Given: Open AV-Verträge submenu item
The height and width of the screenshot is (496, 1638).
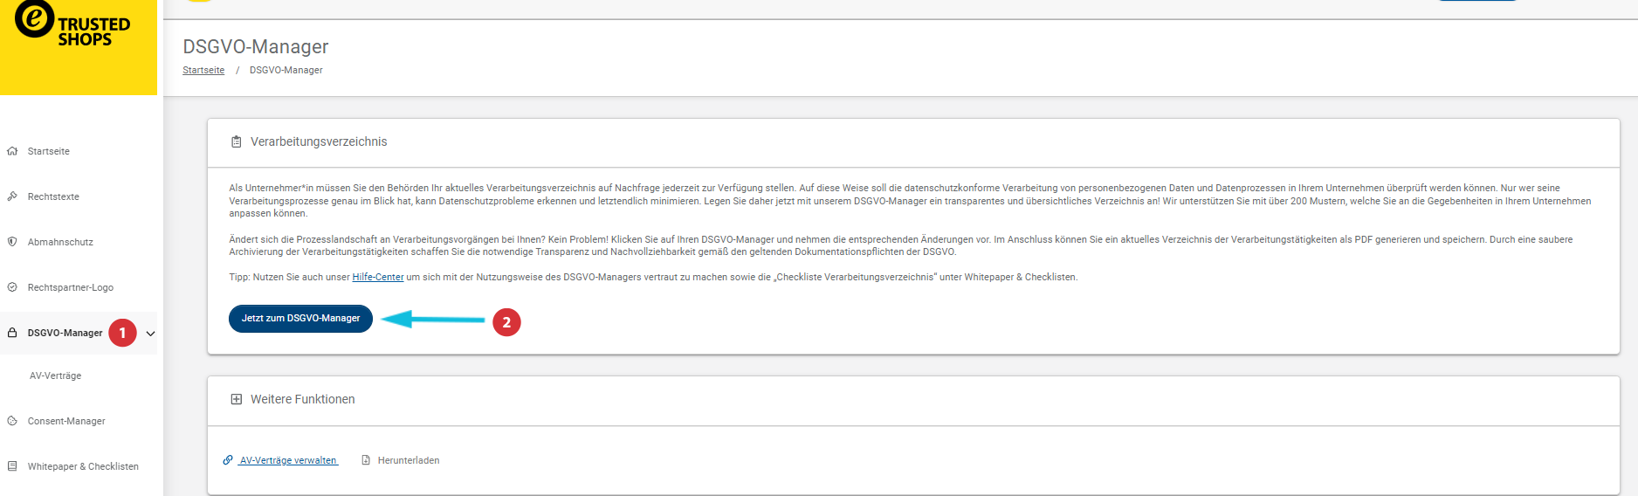Looking at the screenshot, I should point(56,375).
